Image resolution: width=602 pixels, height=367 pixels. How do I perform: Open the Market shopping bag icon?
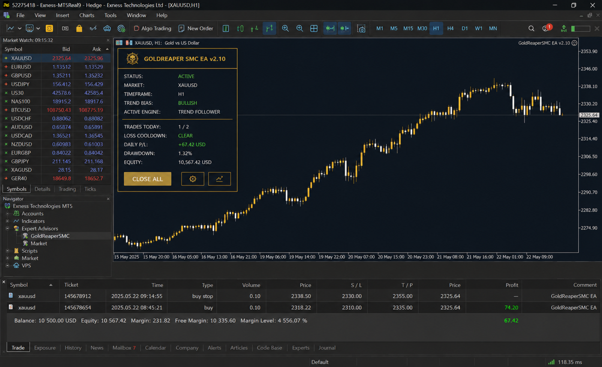[79, 28]
